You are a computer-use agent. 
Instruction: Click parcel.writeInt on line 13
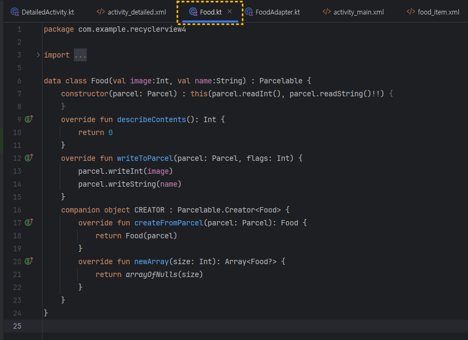[x=111, y=171]
